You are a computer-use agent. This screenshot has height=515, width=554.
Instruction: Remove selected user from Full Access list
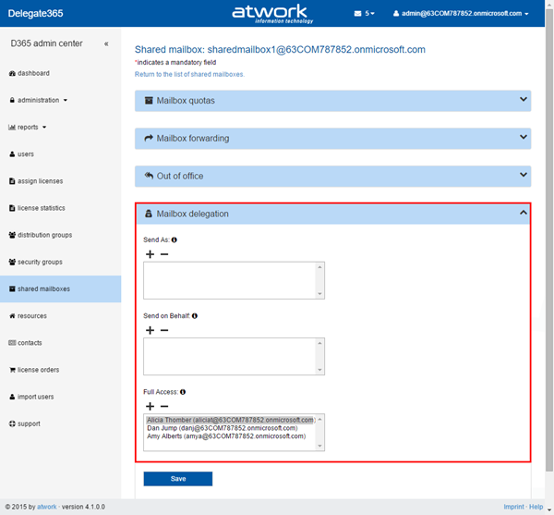point(164,406)
